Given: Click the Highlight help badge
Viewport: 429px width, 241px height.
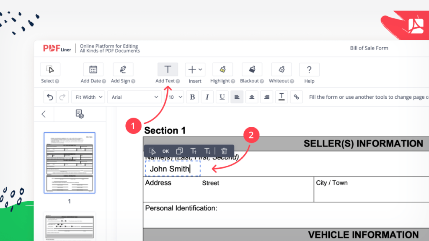Looking at the screenshot, I should click(x=233, y=81).
